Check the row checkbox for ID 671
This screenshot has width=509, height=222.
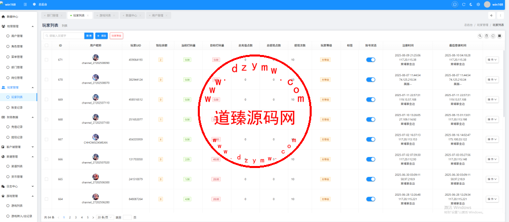tap(46, 59)
